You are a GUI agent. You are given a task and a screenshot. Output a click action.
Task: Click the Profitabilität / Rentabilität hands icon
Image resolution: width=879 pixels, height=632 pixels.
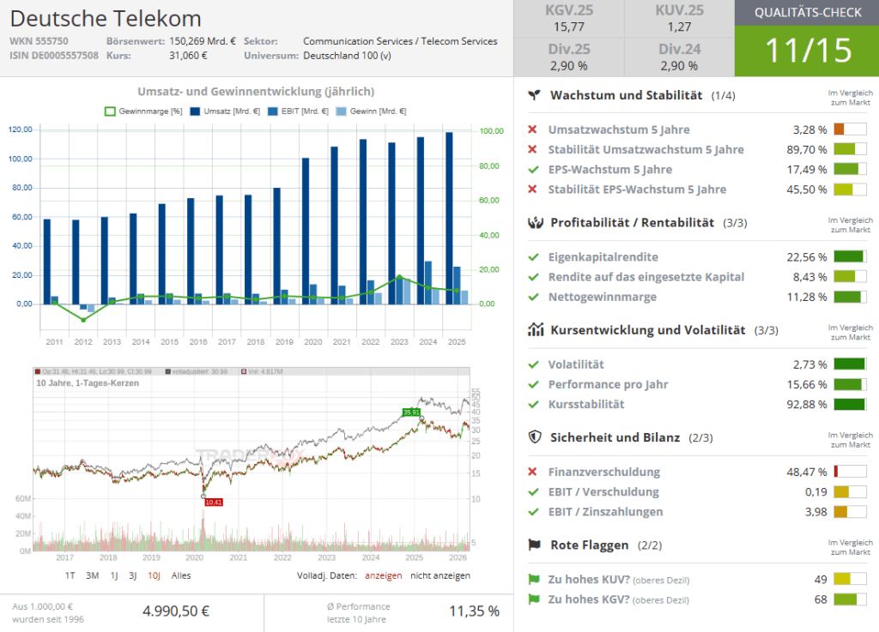(x=535, y=223)
